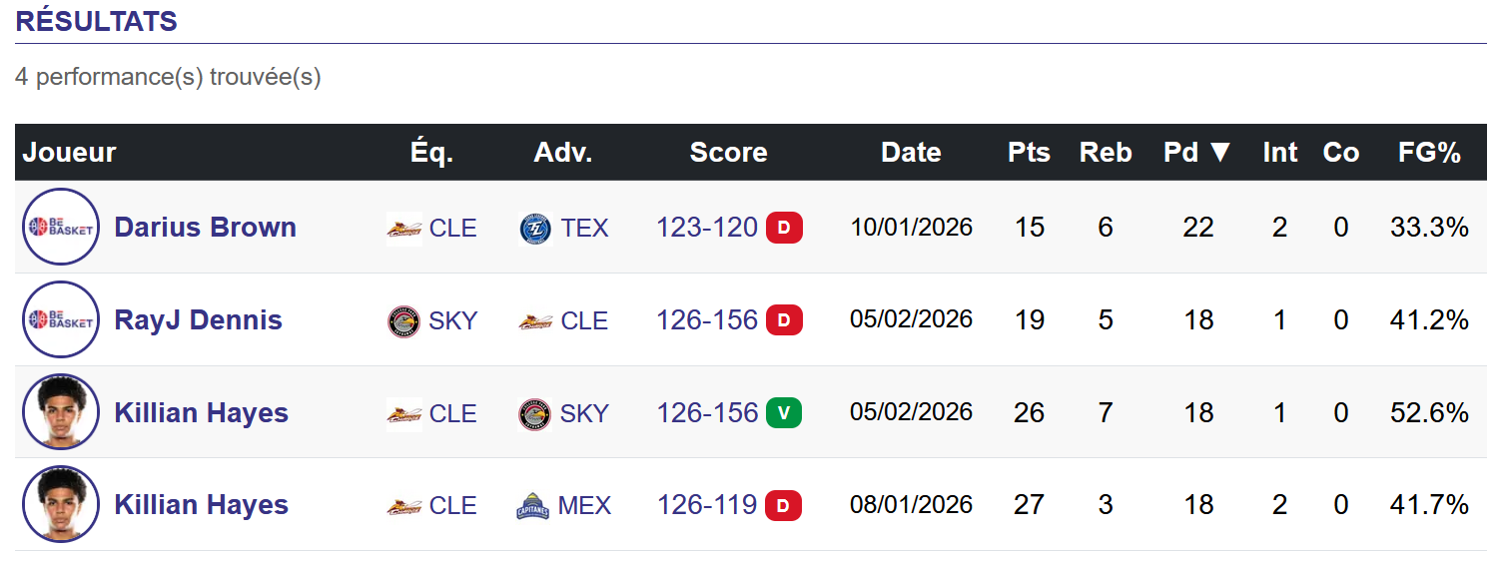Sort results by Pts column header
1501x562 pixels.
tap(1029, 153)
